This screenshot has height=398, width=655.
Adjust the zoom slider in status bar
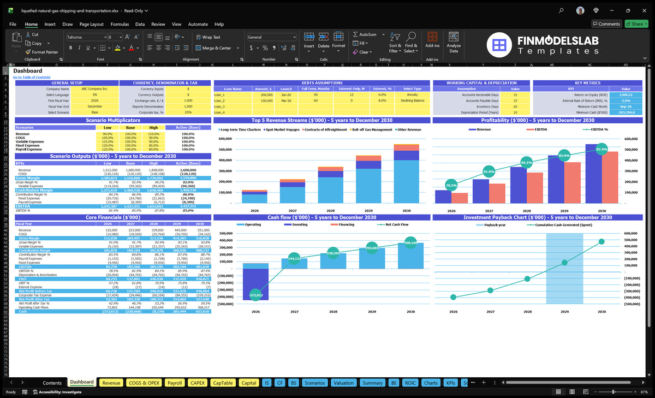(x=614, y=392)
